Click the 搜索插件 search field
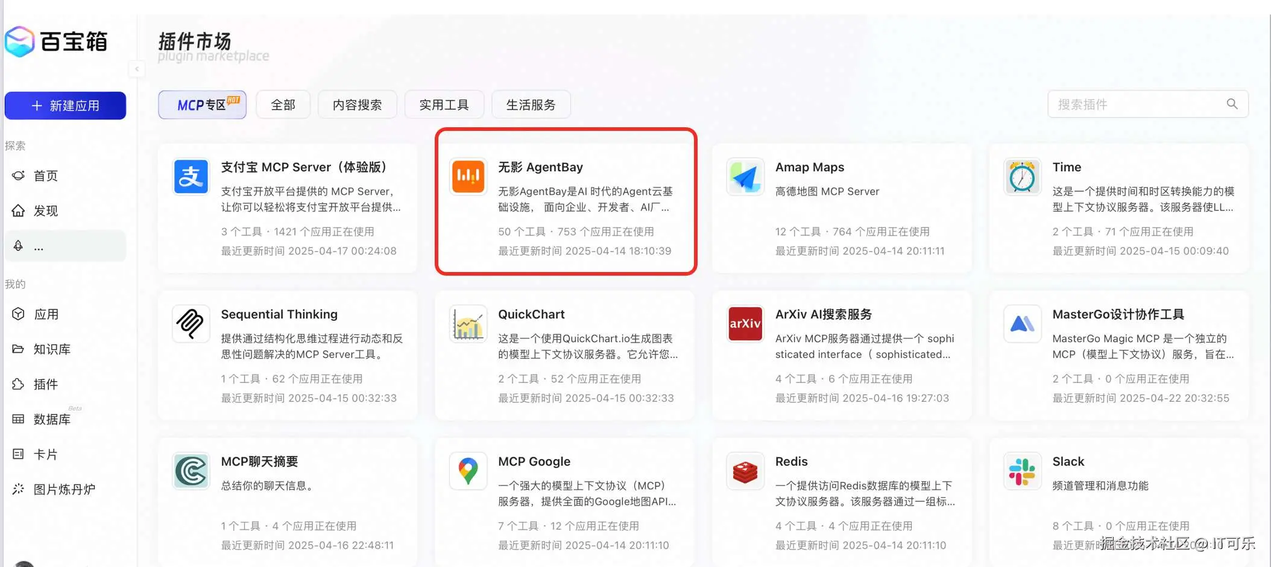This screenshot has height=567, width=1271. tap(1148, 104)
